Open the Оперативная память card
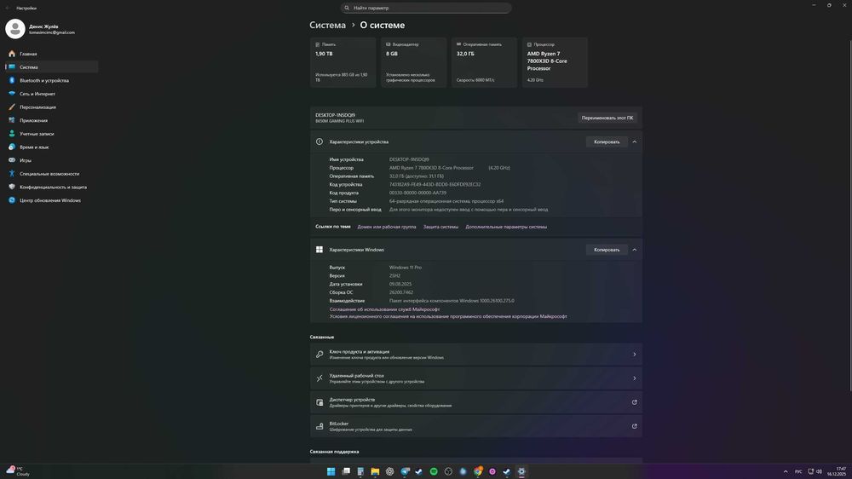The image size is (852, 479). (484, 62)
